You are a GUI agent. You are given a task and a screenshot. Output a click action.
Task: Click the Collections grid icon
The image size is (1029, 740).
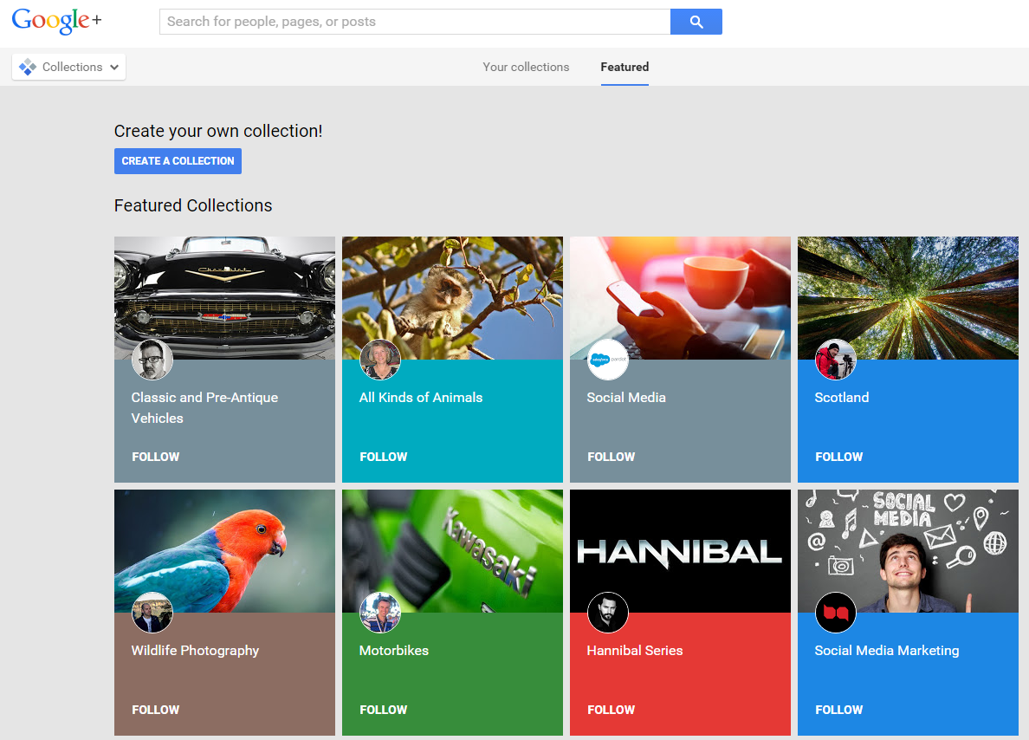tap(28, 67)
